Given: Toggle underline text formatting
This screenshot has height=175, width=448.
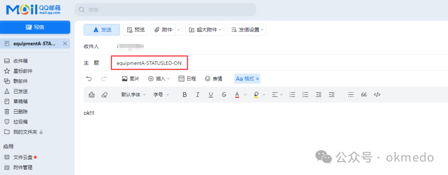Looking at the screenshot, I should (x=211, y=95).
